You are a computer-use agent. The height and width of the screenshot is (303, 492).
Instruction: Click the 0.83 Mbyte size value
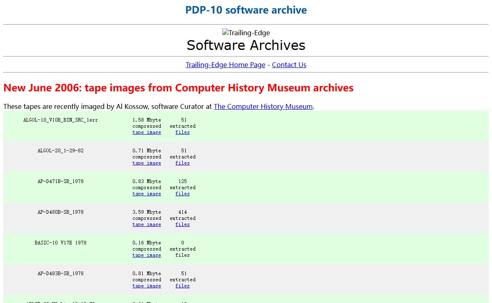click(x=147, y=181)
